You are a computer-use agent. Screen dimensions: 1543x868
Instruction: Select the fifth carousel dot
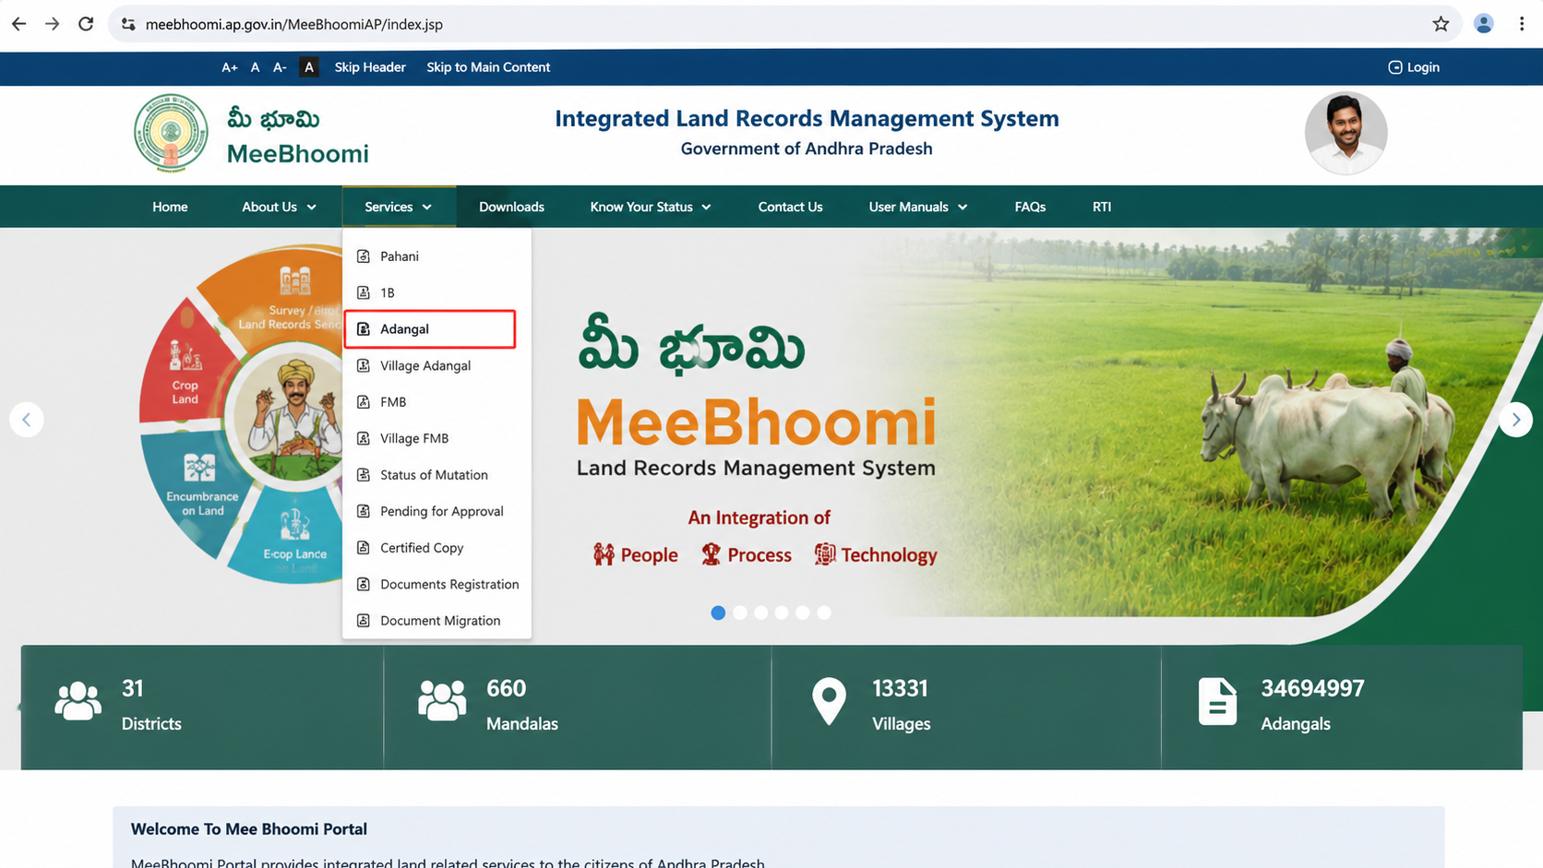803,612
